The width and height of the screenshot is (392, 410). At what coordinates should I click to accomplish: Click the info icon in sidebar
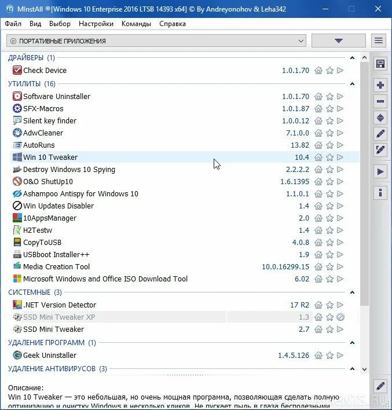click(380, 193)
